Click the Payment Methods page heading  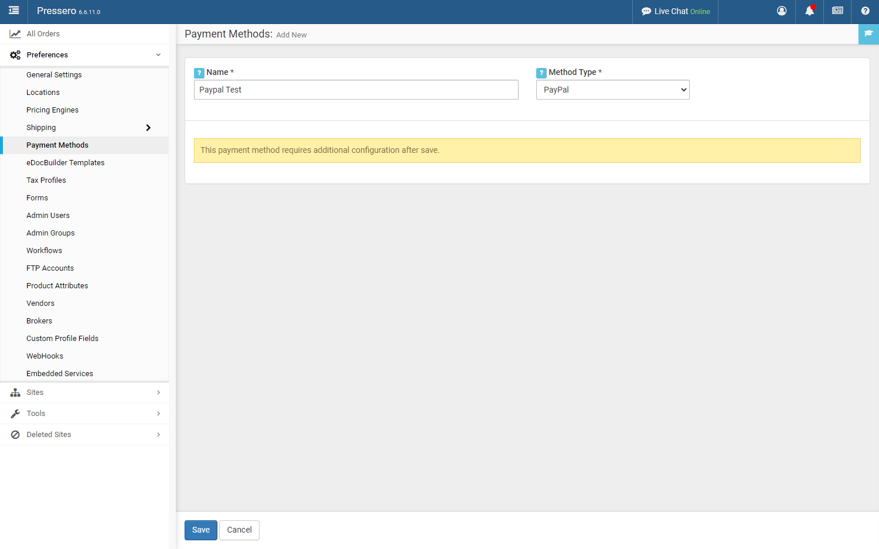tap(229, 34)
